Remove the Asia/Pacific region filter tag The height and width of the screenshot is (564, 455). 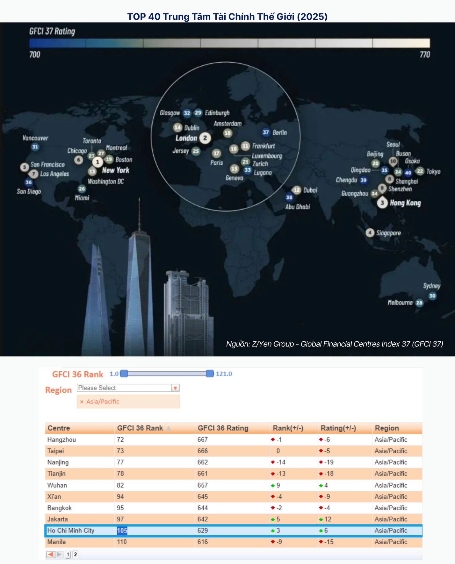point(82,402)
